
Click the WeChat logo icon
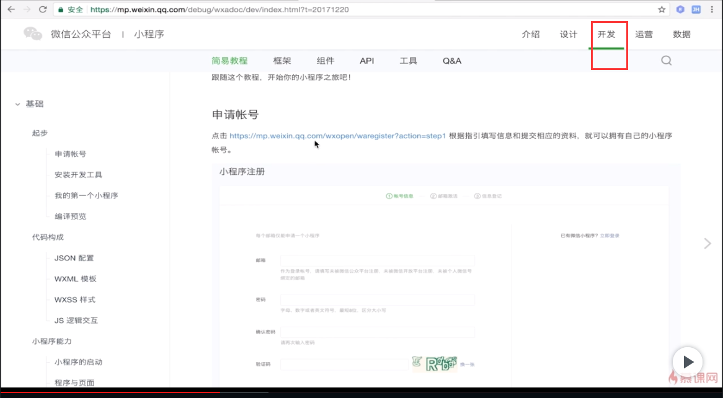tap(33, 33)
